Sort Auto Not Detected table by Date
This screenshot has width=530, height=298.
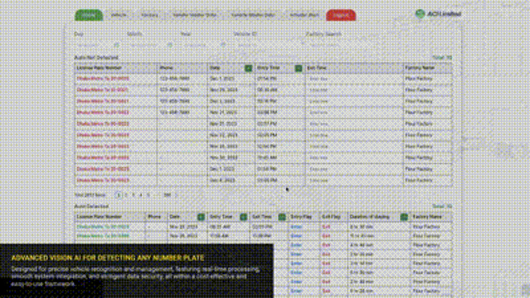pos(249,68)
